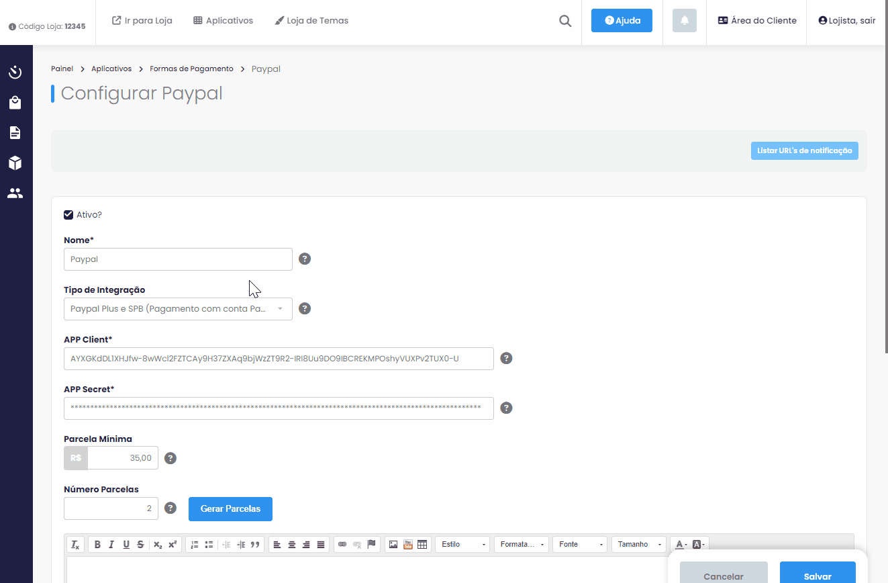Image resolution: width=888 pixels, height=583 pixels.
Task: Insert a hyperlink in the editor
Action: (x=342, y=544)
